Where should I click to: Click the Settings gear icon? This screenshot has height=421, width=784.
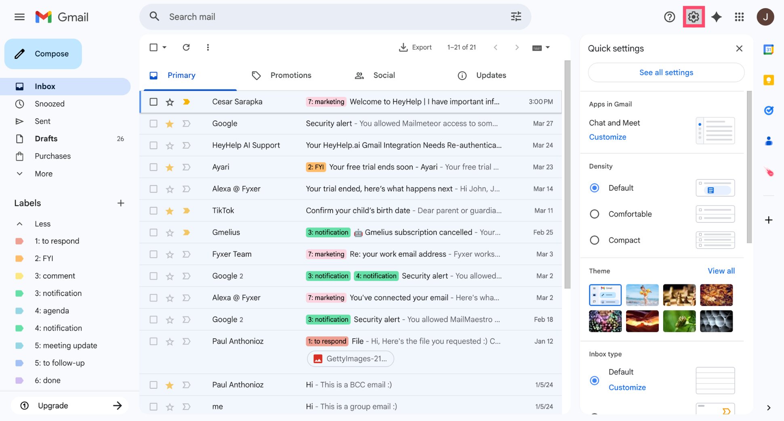[694, 17]
